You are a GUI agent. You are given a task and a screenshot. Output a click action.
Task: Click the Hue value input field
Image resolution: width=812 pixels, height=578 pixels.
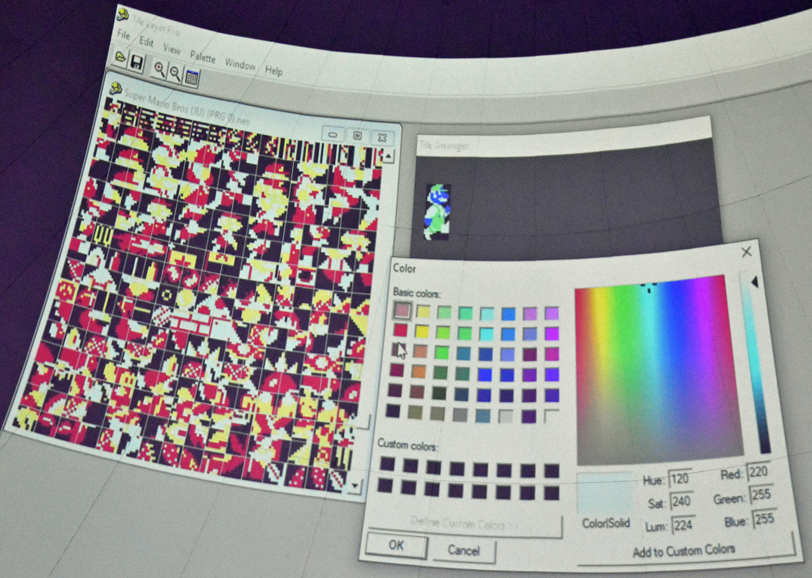(680, 479)
